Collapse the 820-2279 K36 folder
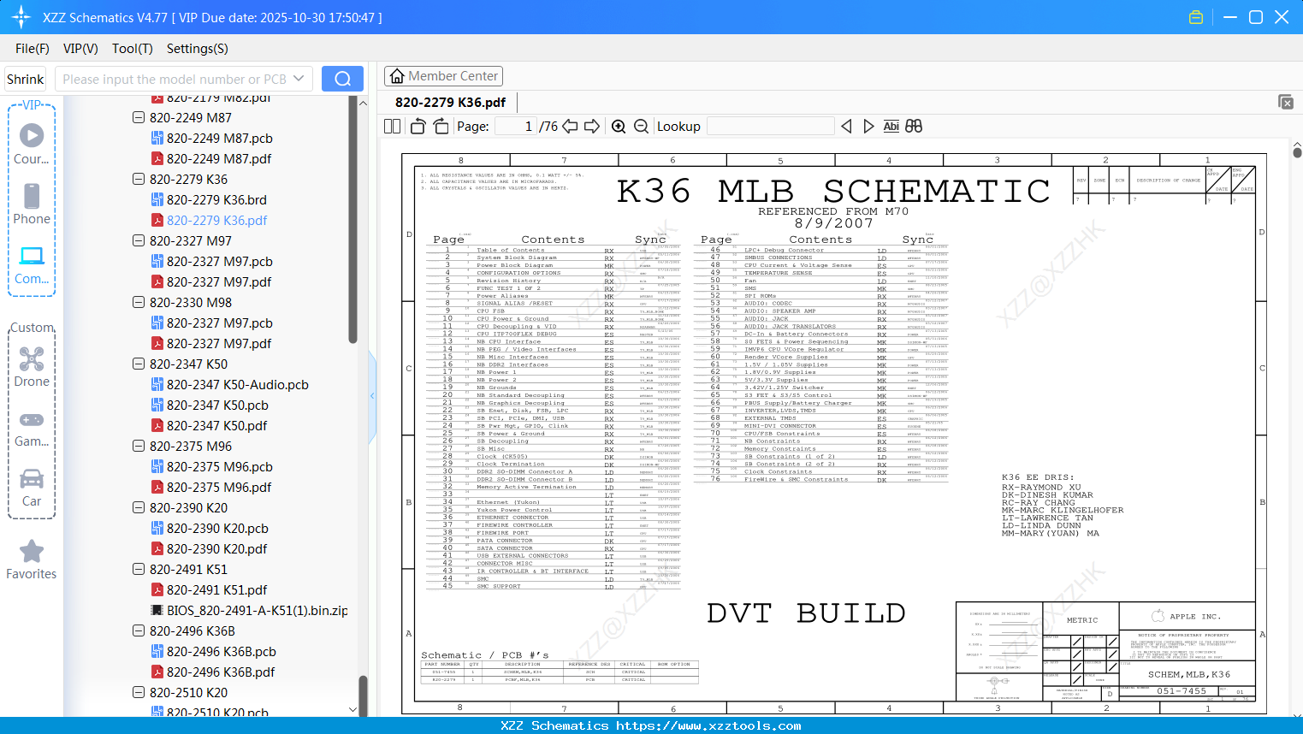 click(139, 179)
